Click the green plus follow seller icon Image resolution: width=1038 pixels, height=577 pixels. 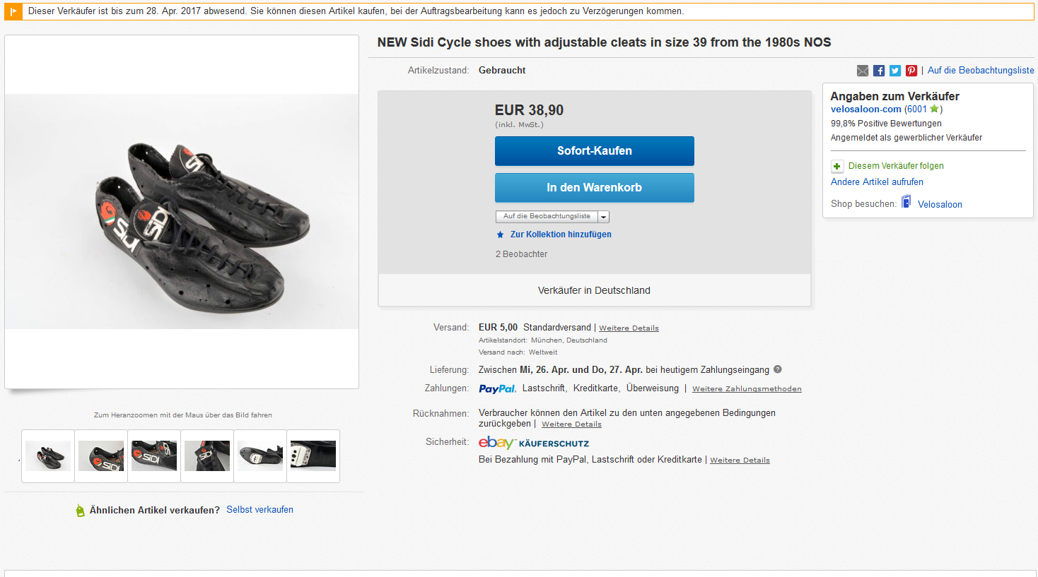(x=837, y=167)
